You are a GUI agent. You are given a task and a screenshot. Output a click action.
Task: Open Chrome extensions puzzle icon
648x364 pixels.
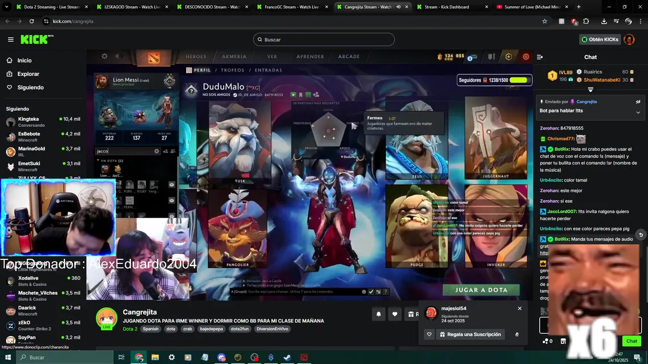[x=586, y=21]
